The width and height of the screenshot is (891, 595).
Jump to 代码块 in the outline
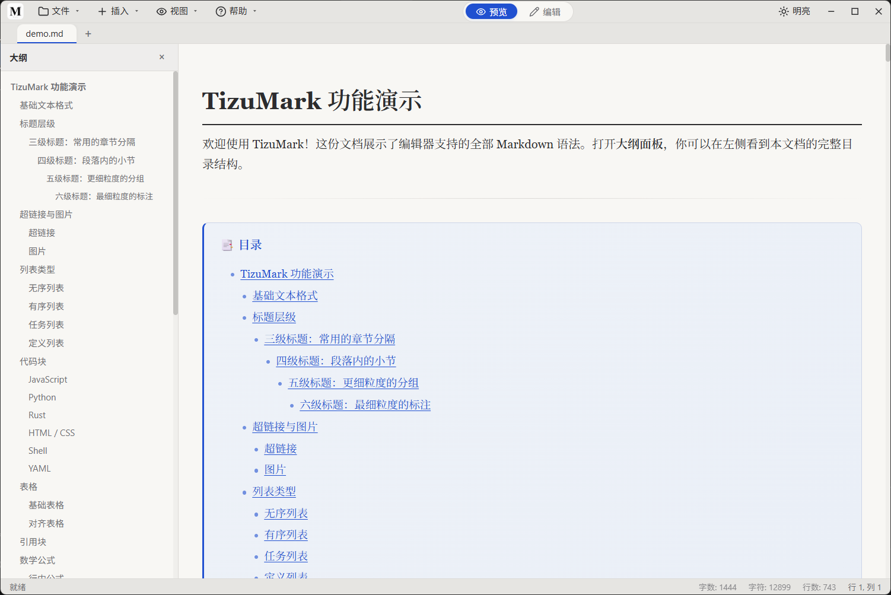(33, 361)
